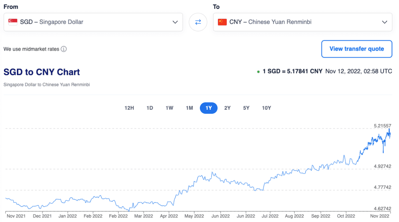Click the View transfer quote button
The width and height of the screenshot is (399, 222).
357,49
